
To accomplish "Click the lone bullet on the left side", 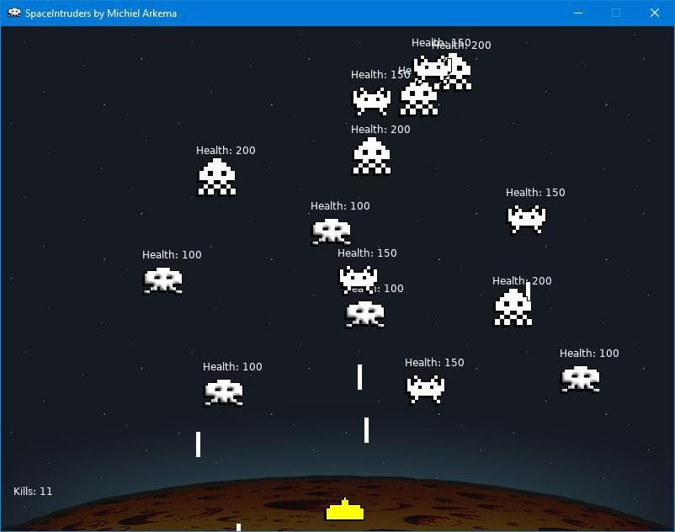I will pos(198,444).
